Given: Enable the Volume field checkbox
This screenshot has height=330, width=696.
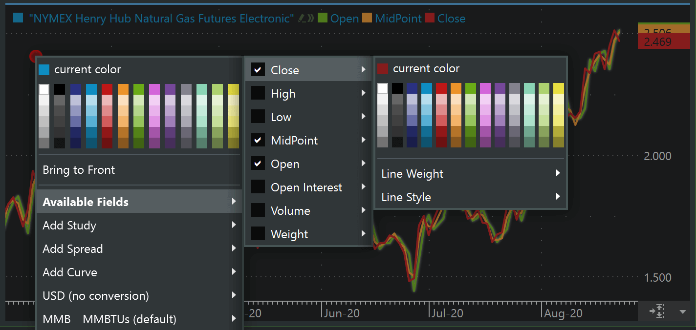Looking at the screenshot, I should (258, 210).
